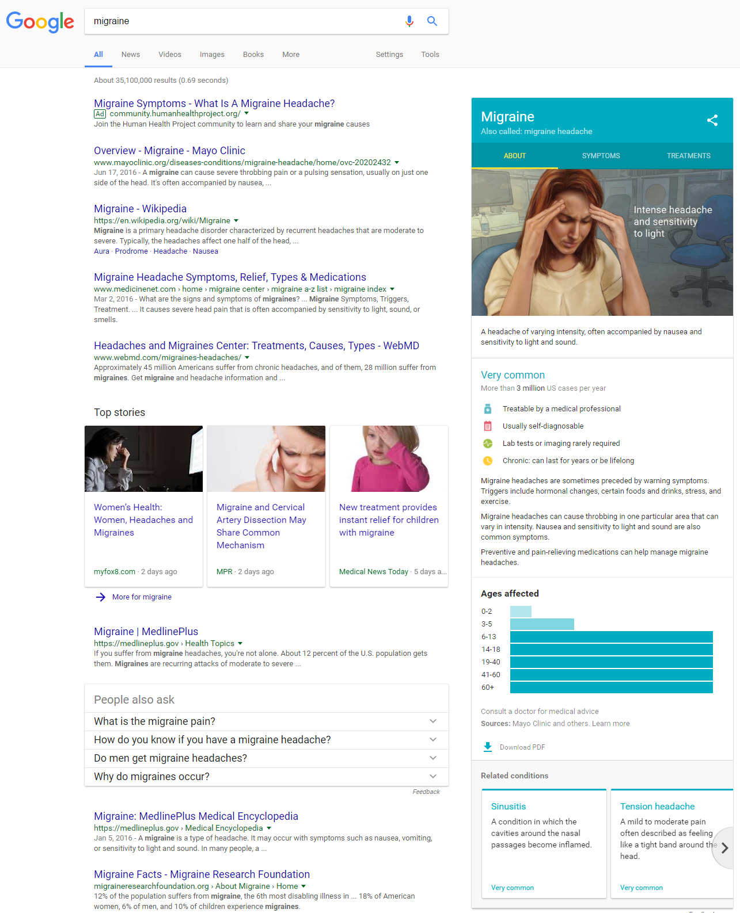Open dropdown beside Medical Encyclopedia URL
Screen dimensions: 740x913
coord(269,828)
